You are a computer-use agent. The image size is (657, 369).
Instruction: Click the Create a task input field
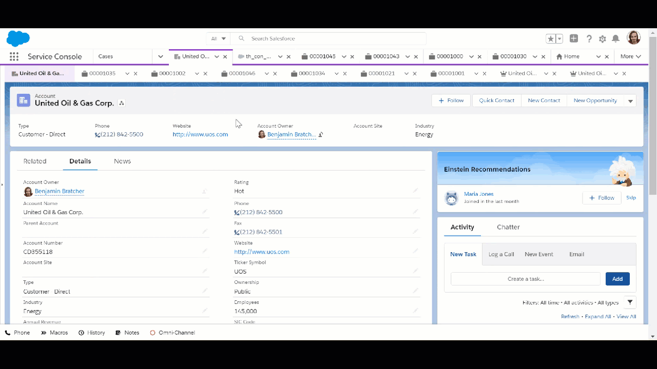[x=525, y=278]
